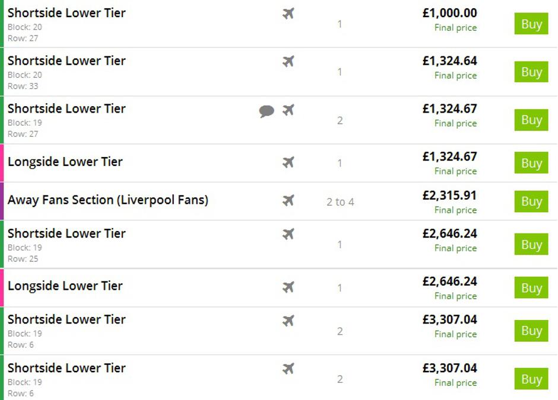Hit Buy on the £1,324.67 Longside Lower Tier ticket
The width and height of the screenshot is (558, 400).
coord(531,163)
